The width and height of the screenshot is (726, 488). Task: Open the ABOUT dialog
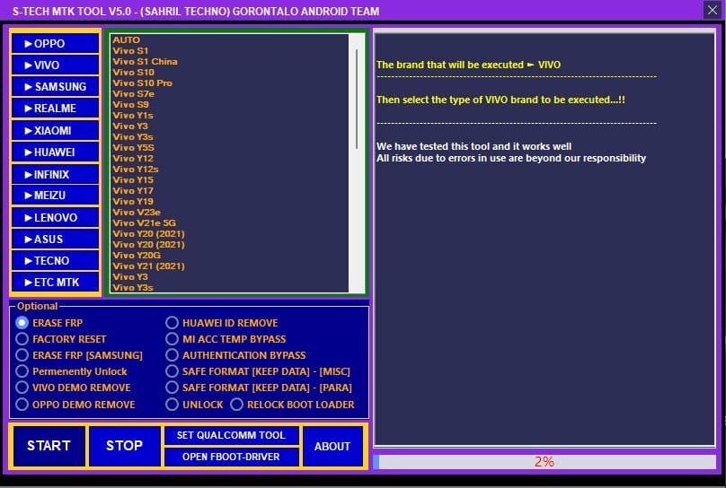[x=332, y=446]
